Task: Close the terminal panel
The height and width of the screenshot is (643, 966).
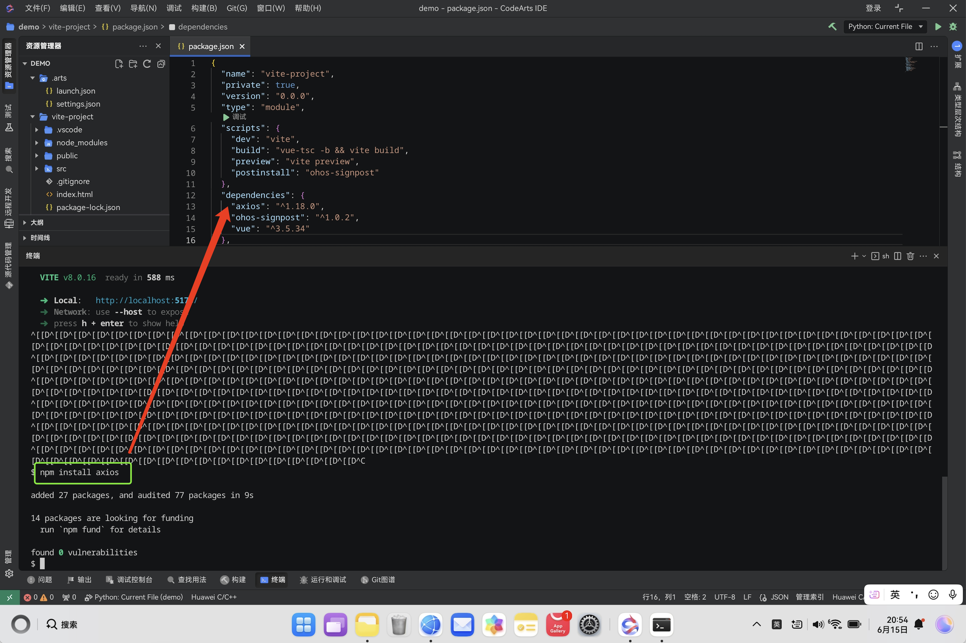Action: pyautogui.click(x=936, y=256)
